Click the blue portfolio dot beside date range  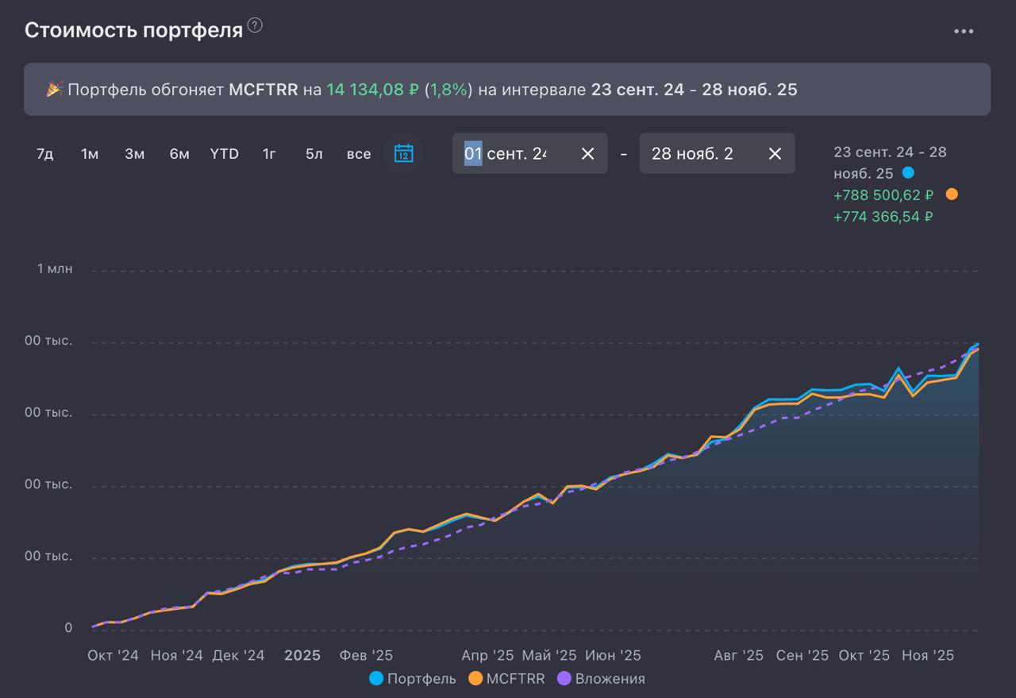(908, 173)
